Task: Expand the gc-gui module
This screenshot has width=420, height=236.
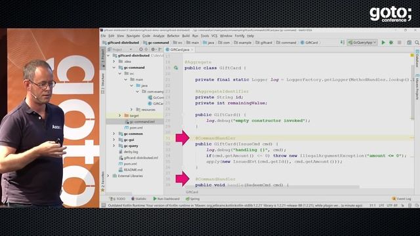Action: click(114, 140)
